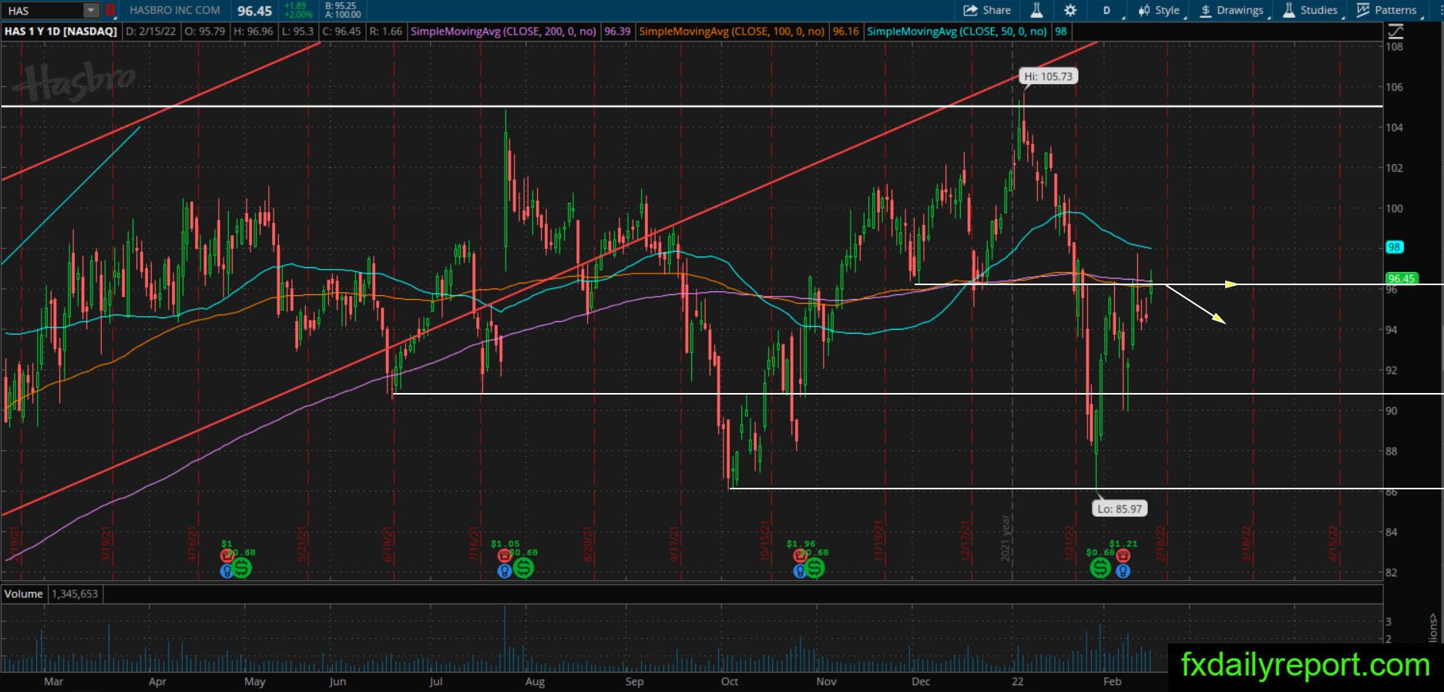Viewport: 1444px width, 692px height.
Task: Click the green 96.45 last price tag
Action: pyautogui.click(x=1402, y=278)
